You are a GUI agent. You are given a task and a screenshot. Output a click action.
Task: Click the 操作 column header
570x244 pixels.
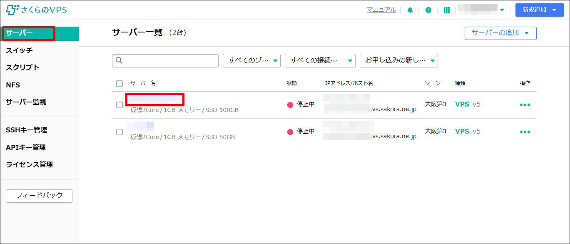coord(525,83)
